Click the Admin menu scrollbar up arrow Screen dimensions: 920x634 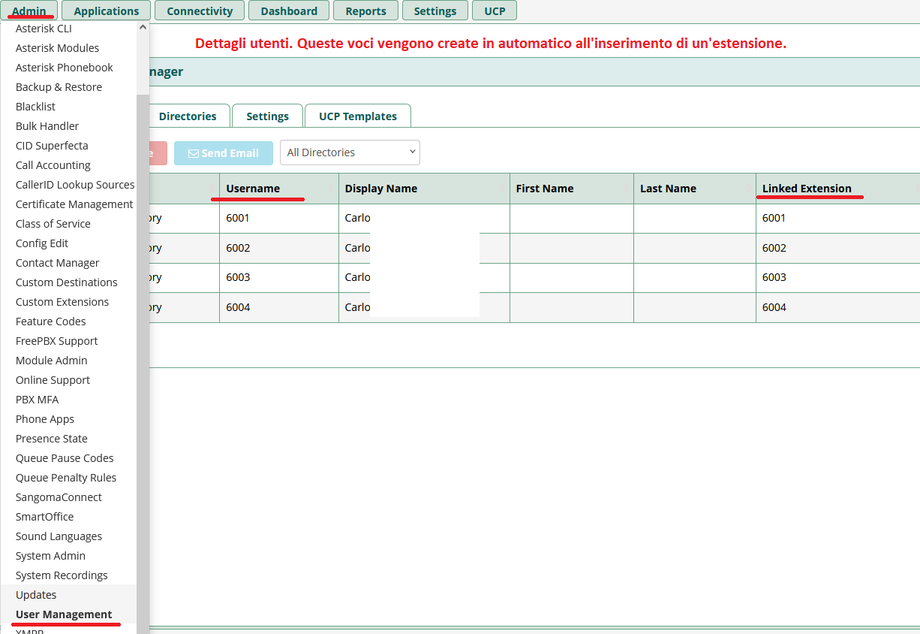pyautogui.click(x=143, y=27)
